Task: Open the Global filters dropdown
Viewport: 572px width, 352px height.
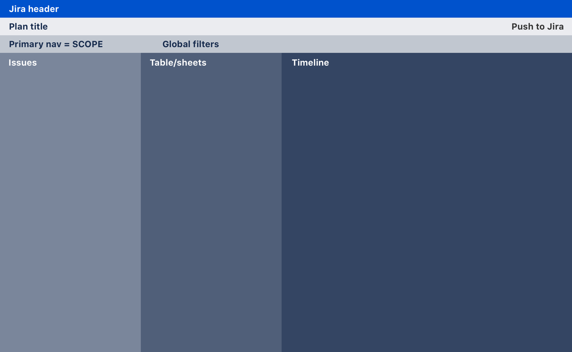Action: 190,44
